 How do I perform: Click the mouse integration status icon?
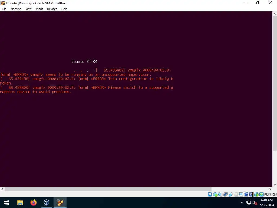pos(256,194)
